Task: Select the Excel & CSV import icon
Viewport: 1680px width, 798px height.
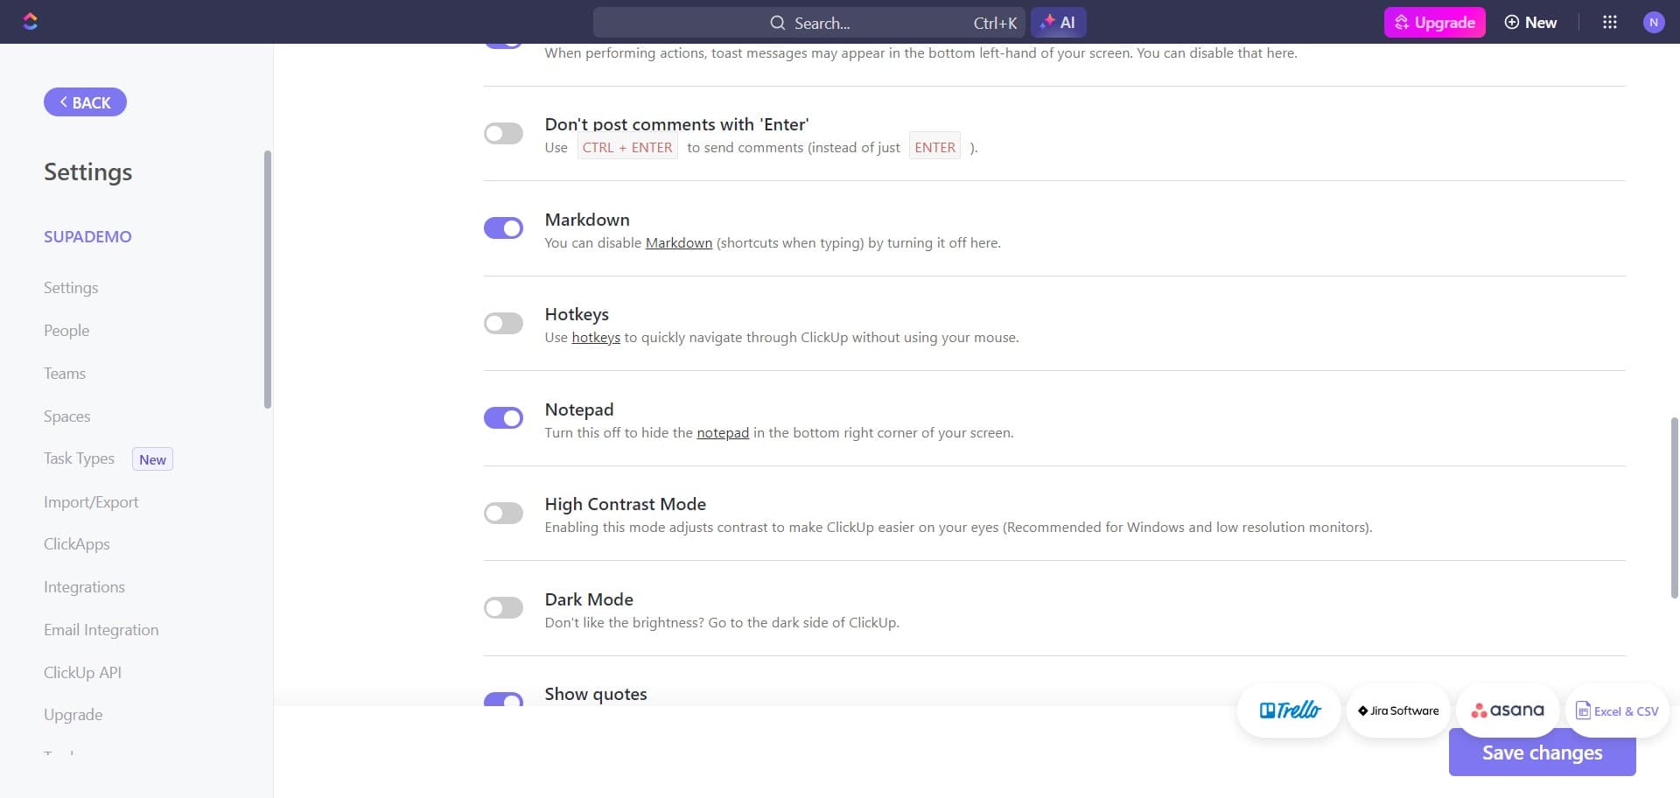Action: [1616, 710]
